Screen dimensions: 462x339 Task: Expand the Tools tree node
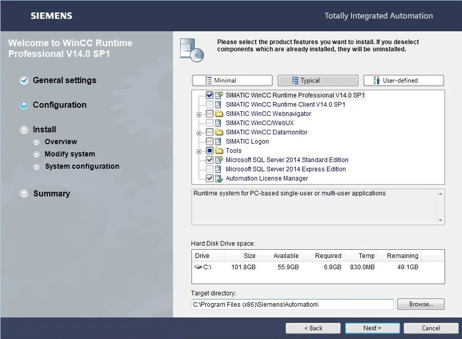pos(199,151)
